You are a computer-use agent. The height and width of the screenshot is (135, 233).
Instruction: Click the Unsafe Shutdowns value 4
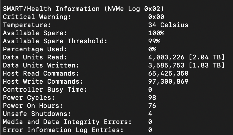click(x=150, y=114)
